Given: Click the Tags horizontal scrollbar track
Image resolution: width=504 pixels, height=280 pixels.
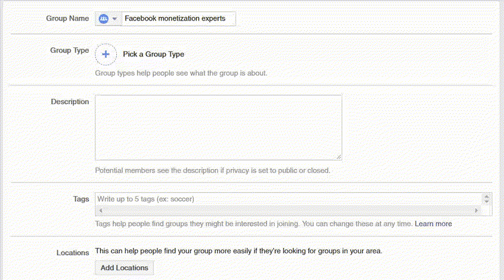Looking at the screenshot, I should click(288, 210).
